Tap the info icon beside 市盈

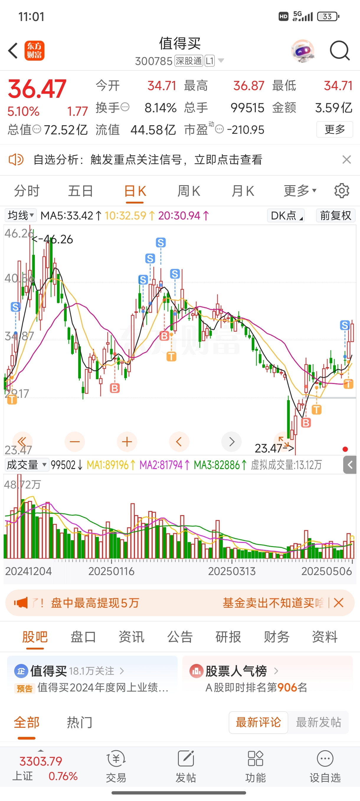(x=219, y=129)
